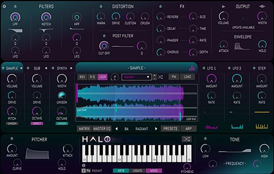Image resolution: width=274 pixels, height=174 pixels.
Task: Click the XF crossfade knob
Action: click(115, 77)
